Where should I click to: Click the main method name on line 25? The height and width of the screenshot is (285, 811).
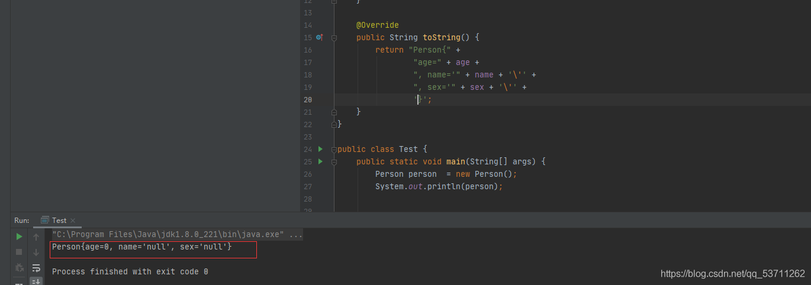[456, 161]
